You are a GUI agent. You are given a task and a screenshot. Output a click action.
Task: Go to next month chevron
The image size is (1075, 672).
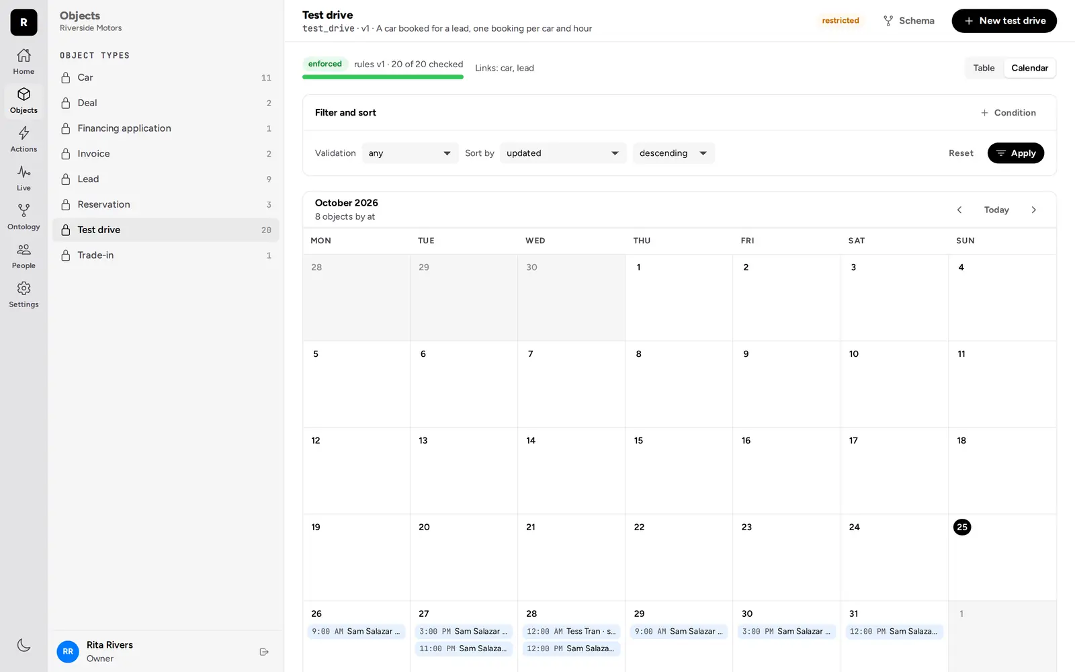tap(1033, 210)
